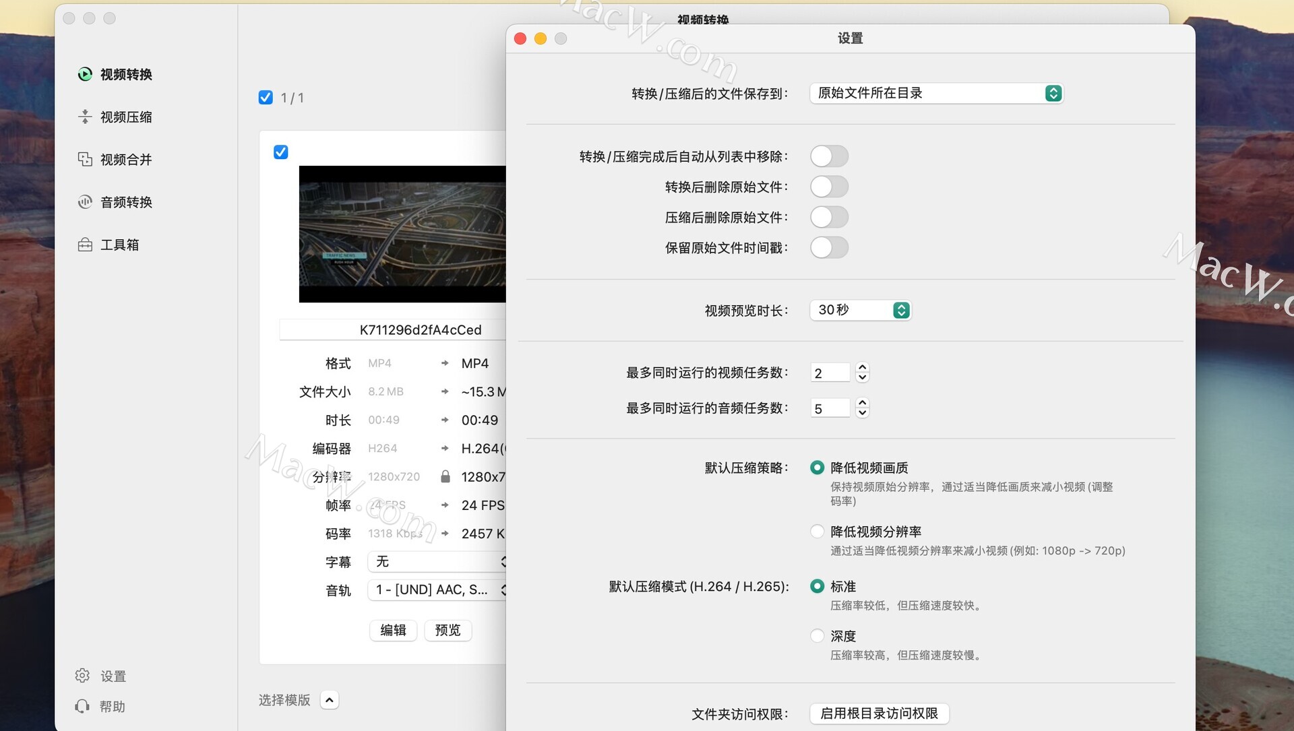The width and height of the screenshot is (1294, 731).
Task: Expand the 选择模版 template chevron
Action: coord(329,700)
